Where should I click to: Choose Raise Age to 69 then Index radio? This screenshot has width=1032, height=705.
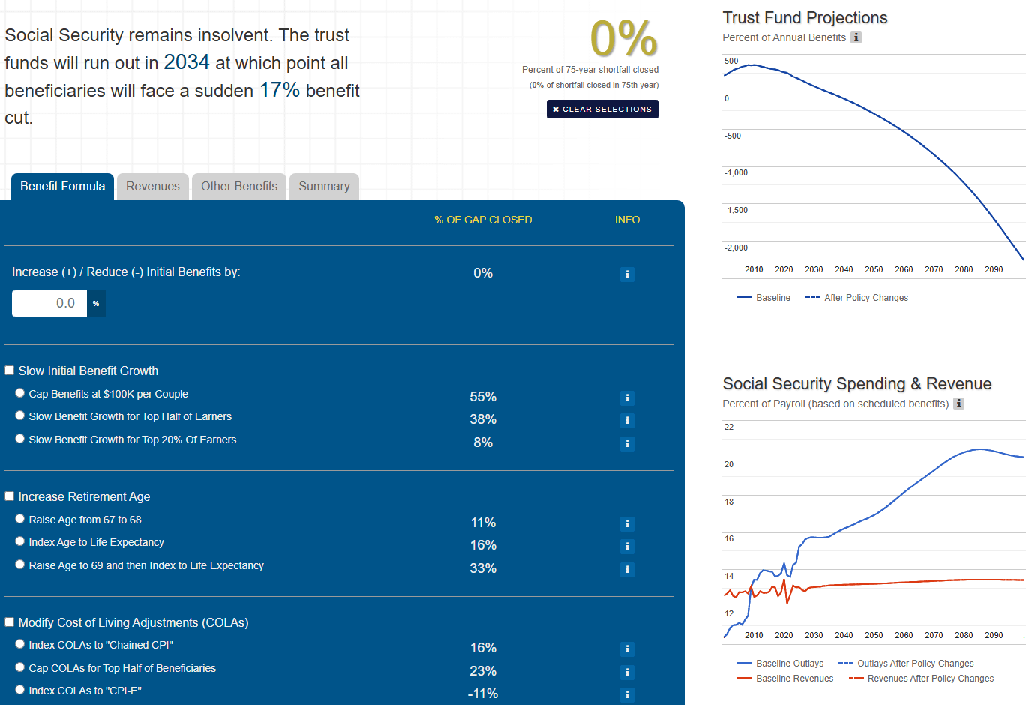20,565
